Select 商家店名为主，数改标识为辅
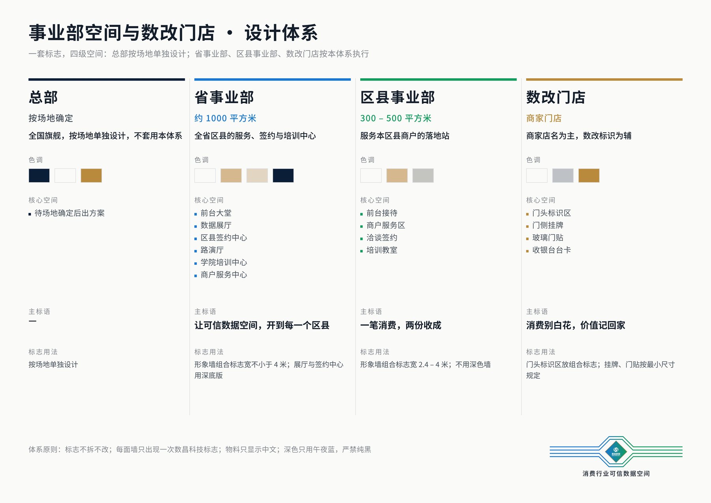Viewport: 711px width, 503px height. tap(579, 136)
